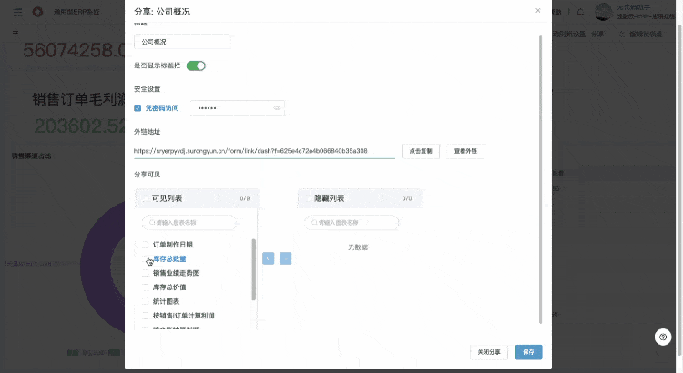Check the select-all box in 可见列表 header

tap(145, 198)
